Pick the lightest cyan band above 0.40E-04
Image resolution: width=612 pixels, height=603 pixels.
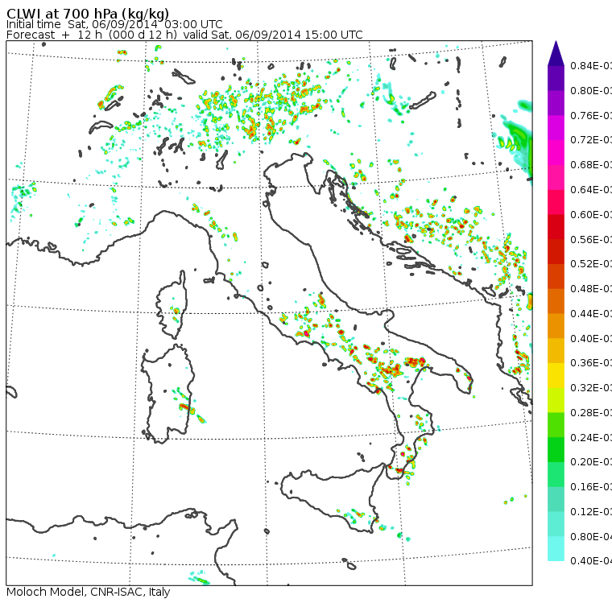(x=556, y=549)
